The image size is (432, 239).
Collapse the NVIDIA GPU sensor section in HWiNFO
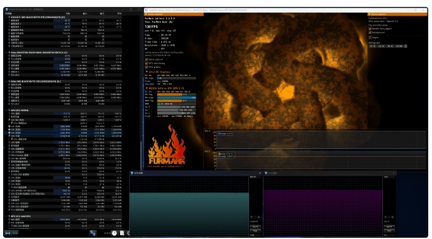click(x=7, y=110)
